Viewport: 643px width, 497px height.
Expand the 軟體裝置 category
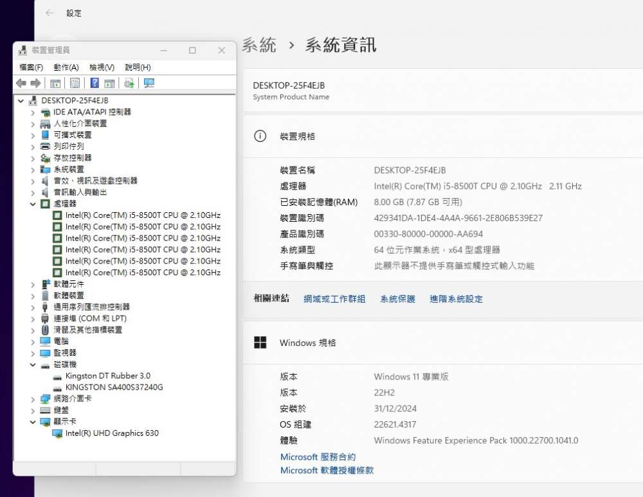(x=33, y=296)
